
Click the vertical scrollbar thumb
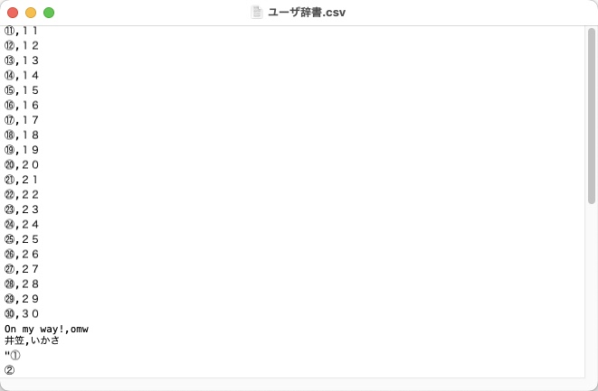[x=592, y=116]
